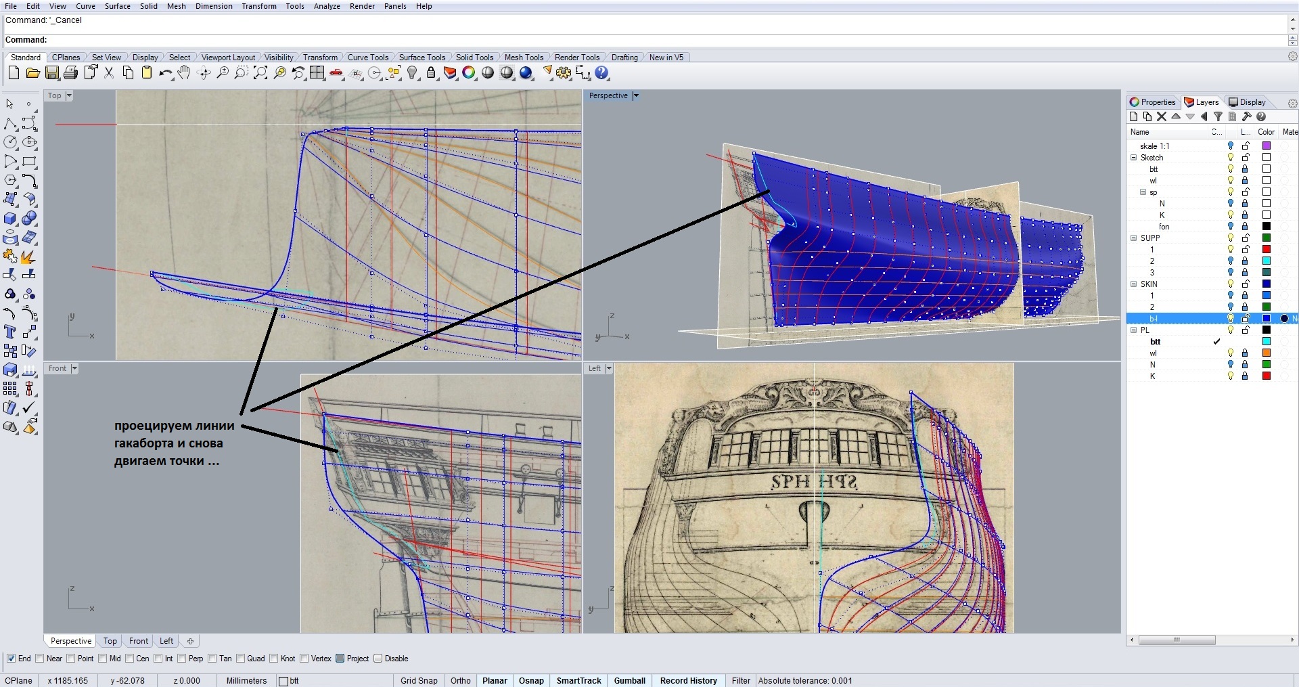Toggle the Project osnap checkbox

[x=340, y=659]
